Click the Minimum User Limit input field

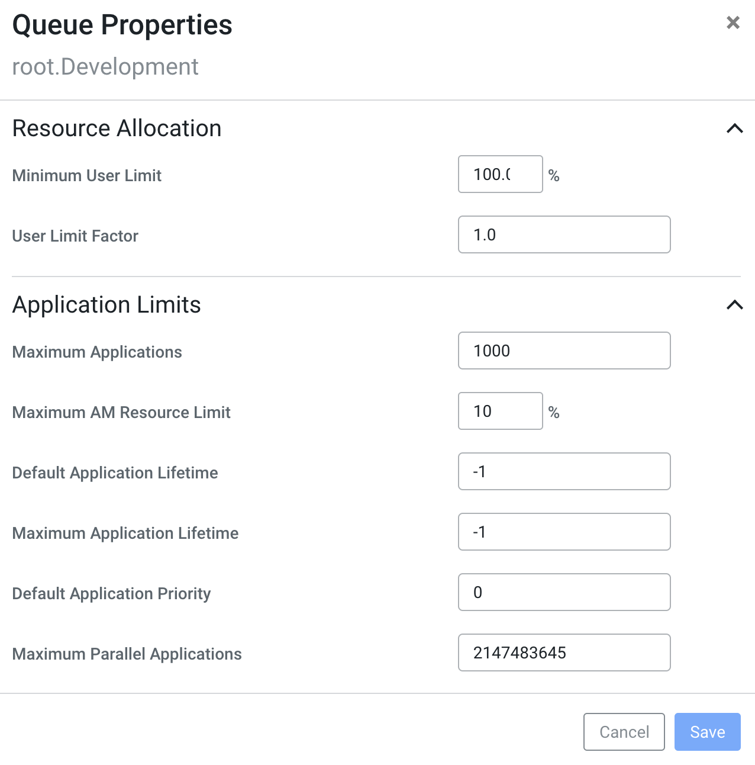(x=500, y=174)
